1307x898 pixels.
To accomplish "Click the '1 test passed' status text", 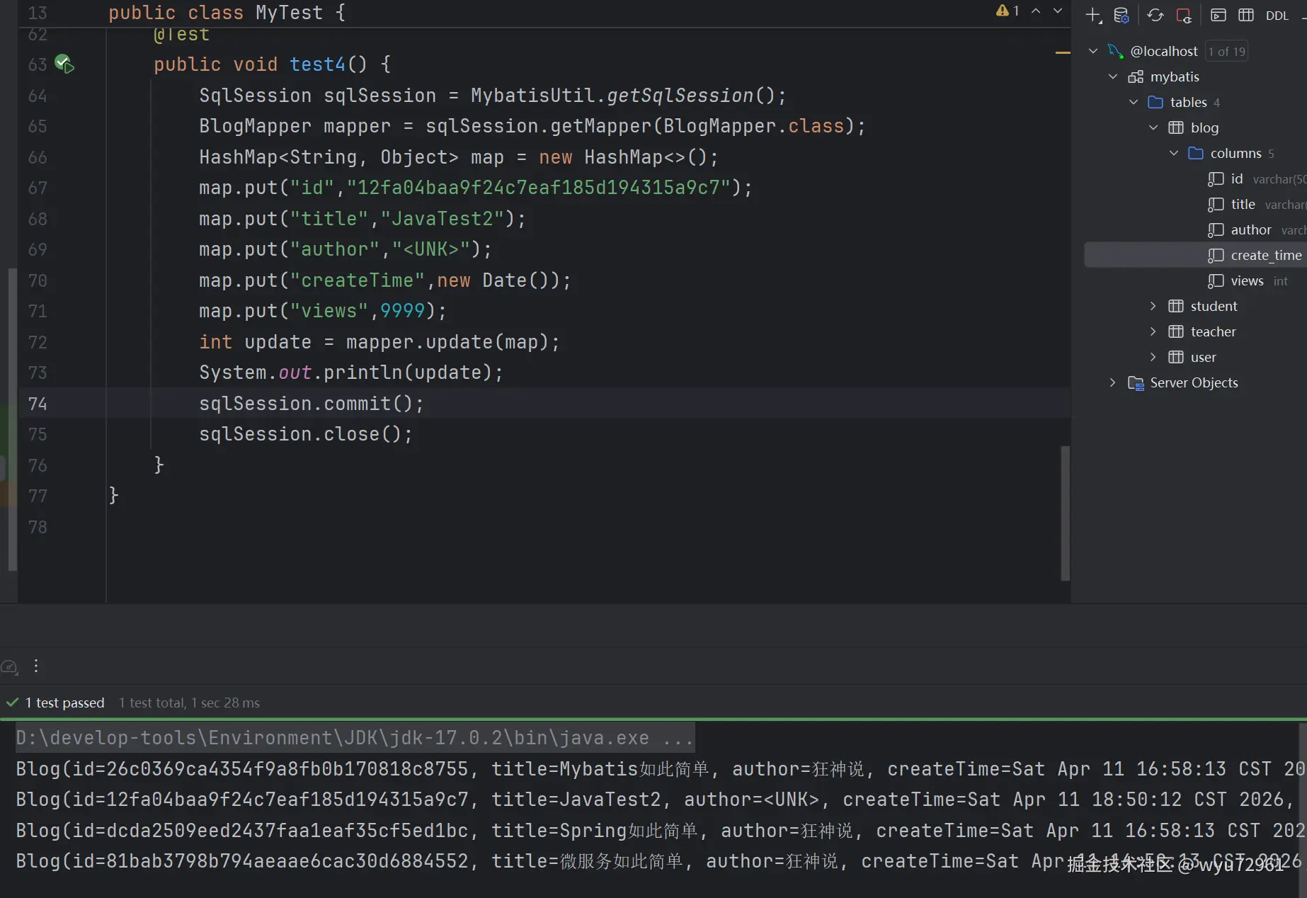I will 64,703.
